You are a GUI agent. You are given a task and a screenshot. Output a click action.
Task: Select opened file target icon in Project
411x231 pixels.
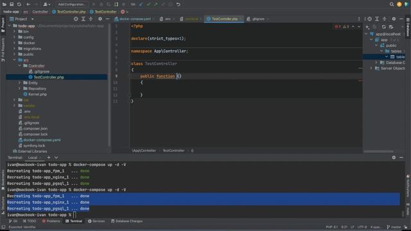coord(76,19)
